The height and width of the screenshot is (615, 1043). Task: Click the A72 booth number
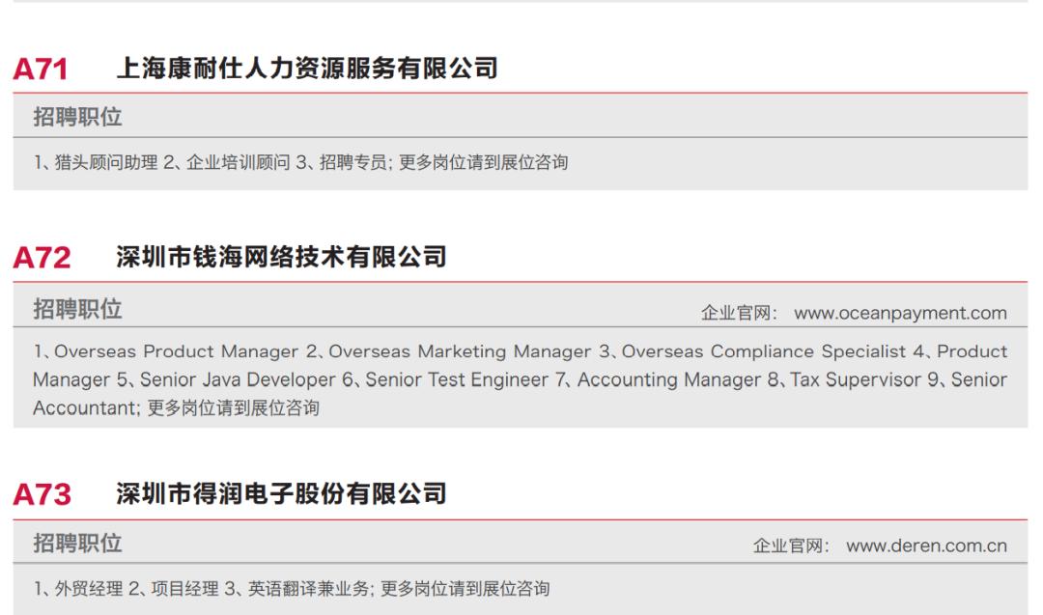42,258
